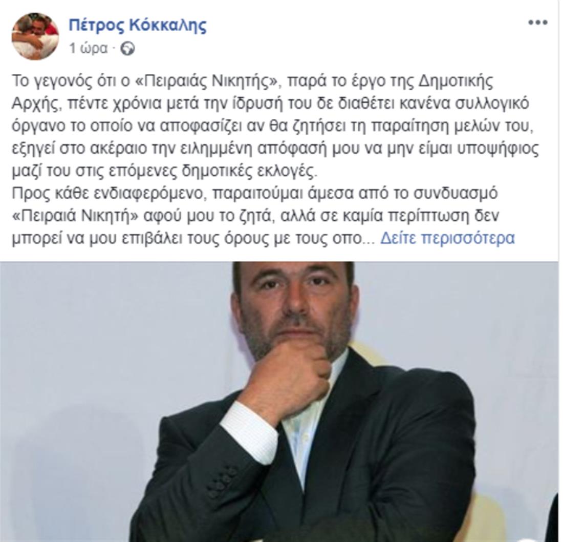Screen dimensions: 563x542
Task: Open the three-dot post options menu
Action: pyautogui.click(x=538, y=22)
